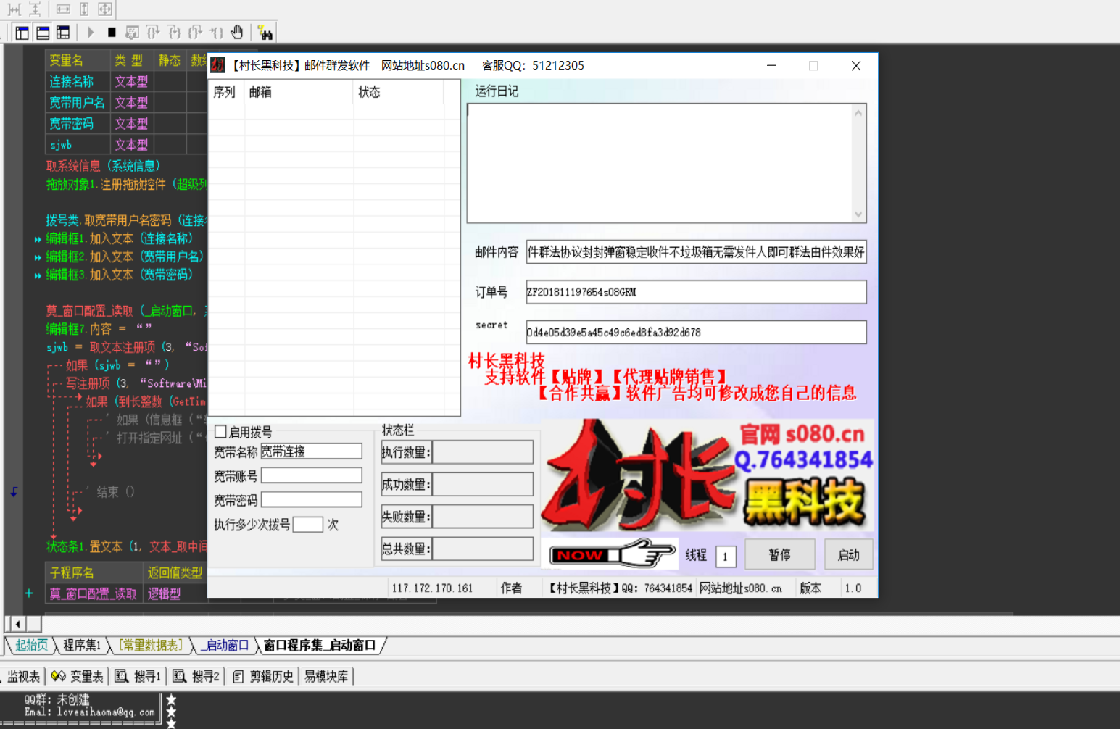1120x729 pixels.
Task: Click the 连接名称 variable row
Action: click(126, 81)
